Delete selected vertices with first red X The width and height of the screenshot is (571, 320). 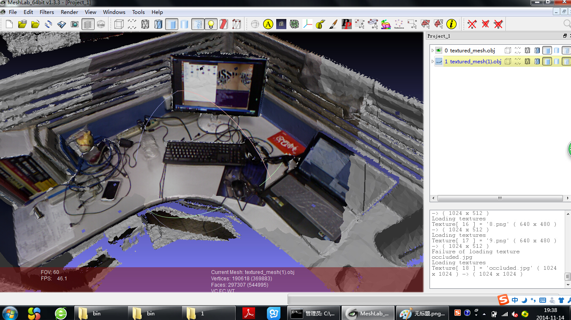click(472, 24)
